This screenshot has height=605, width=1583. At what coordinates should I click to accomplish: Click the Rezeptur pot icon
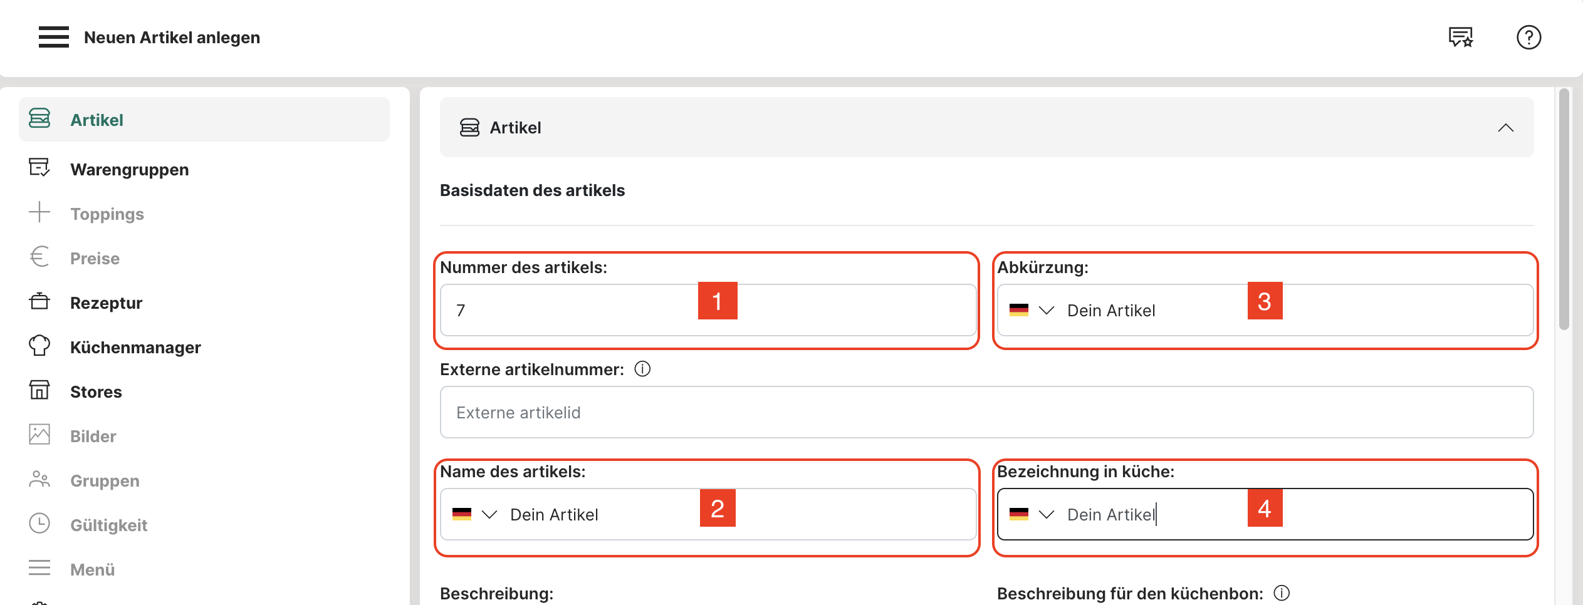39,302
